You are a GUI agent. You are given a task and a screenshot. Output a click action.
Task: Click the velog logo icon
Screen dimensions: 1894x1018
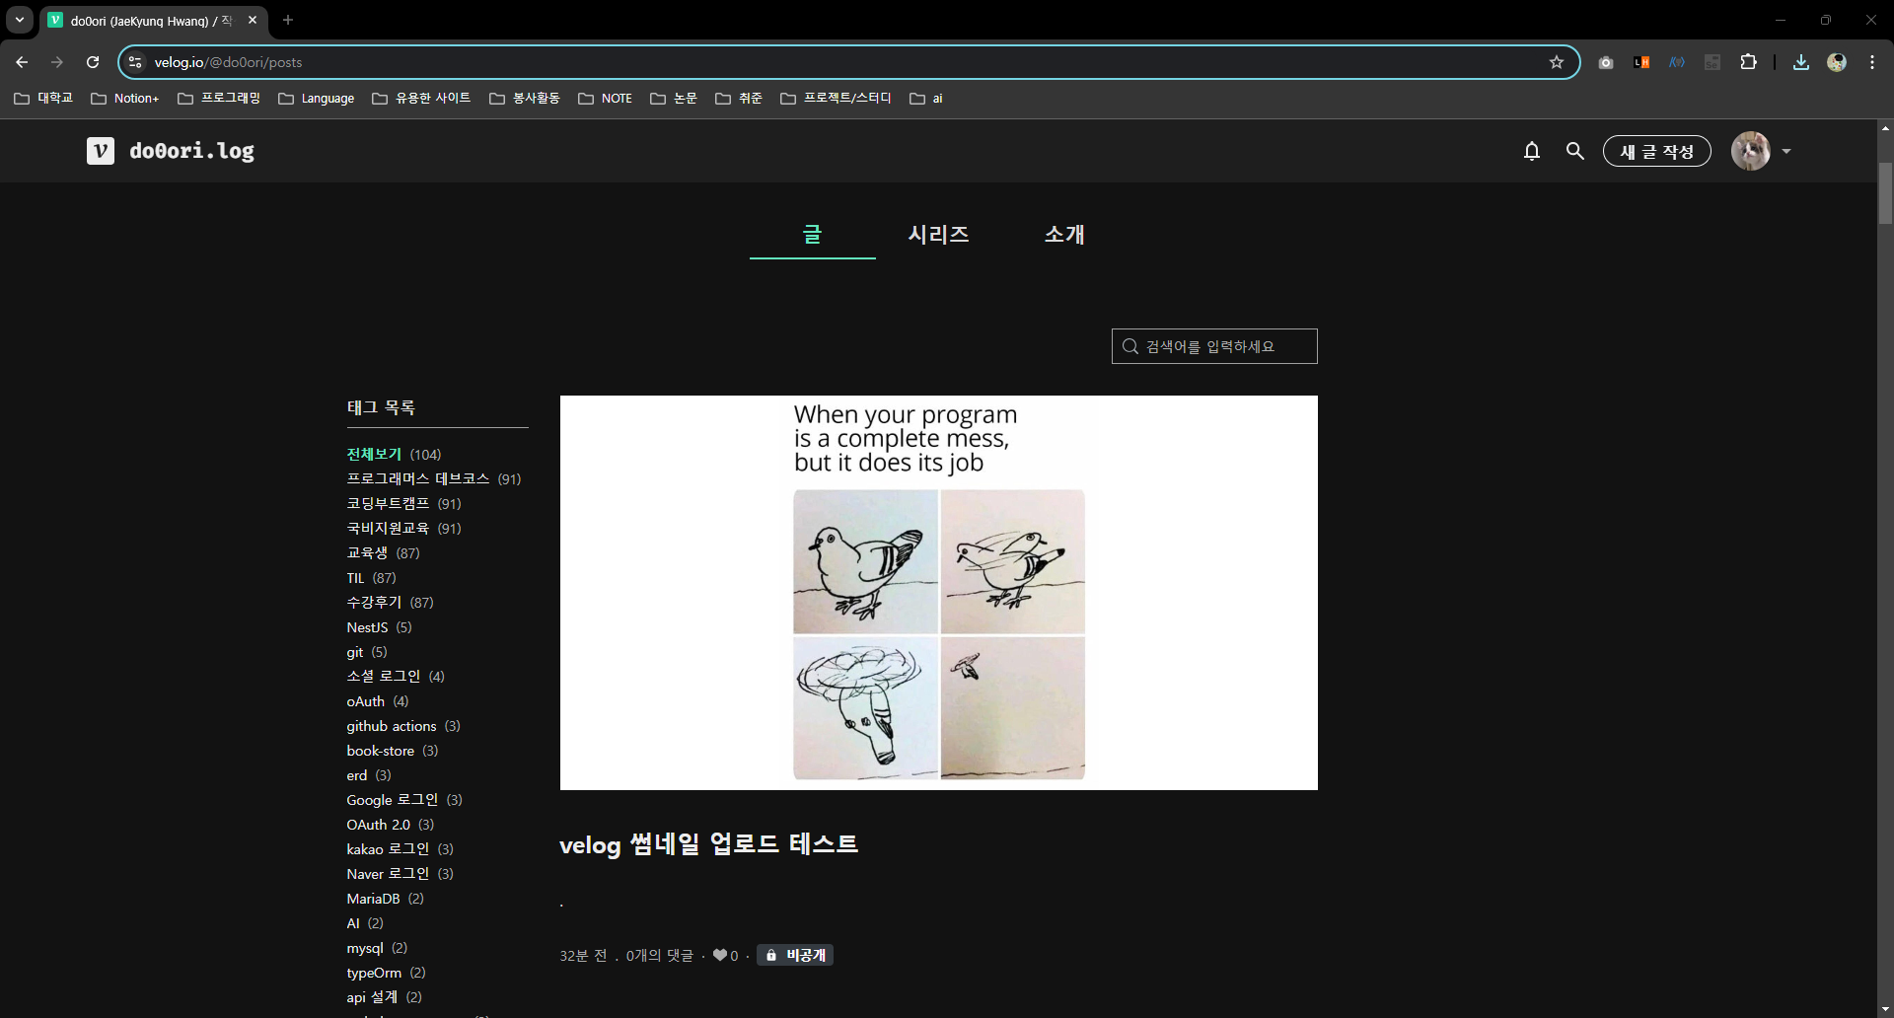tap(101, 151)
